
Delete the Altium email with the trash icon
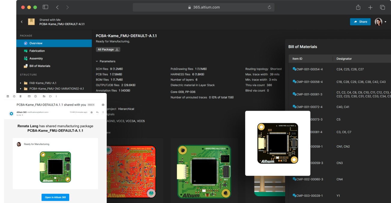tap(20, 96)
